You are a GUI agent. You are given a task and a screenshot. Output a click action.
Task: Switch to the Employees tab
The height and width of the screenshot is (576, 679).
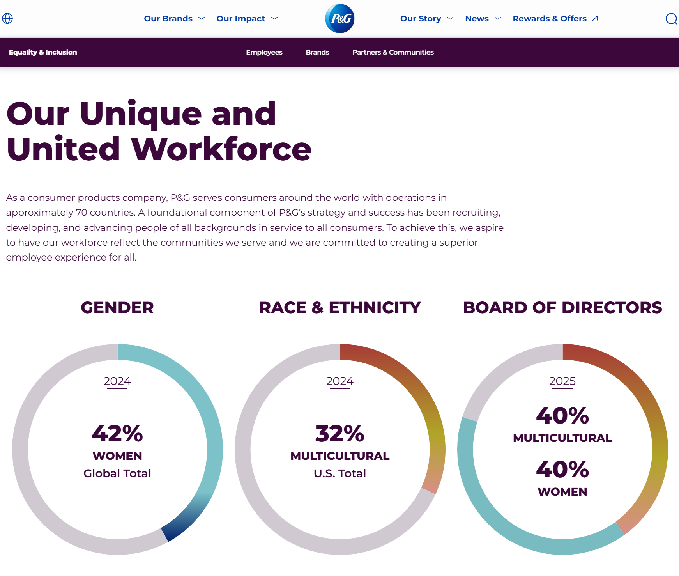(x=264, y=52)
